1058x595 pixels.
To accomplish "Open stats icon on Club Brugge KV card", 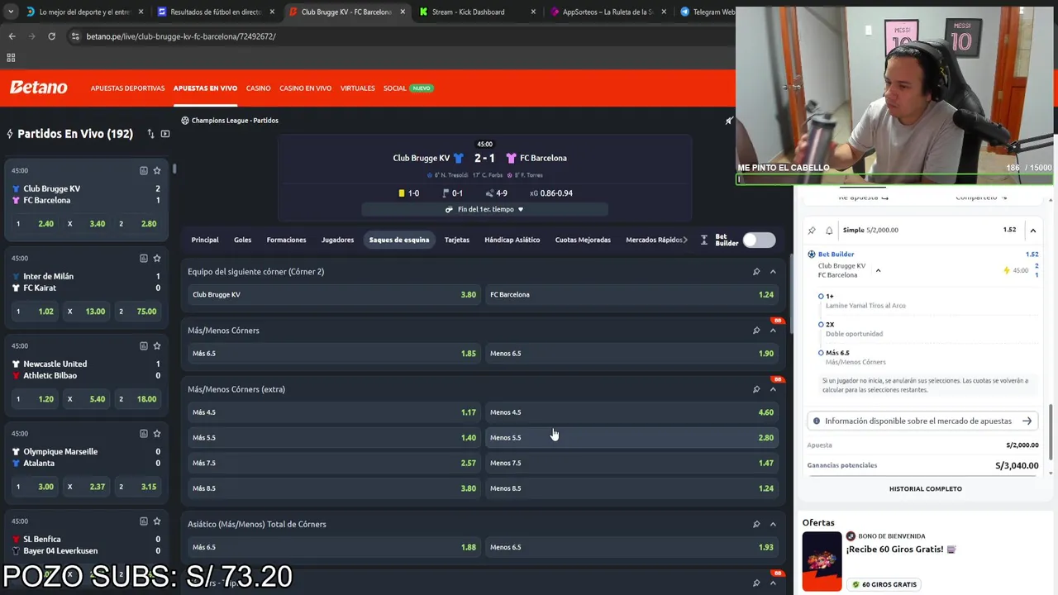I will tap(143, 170).
